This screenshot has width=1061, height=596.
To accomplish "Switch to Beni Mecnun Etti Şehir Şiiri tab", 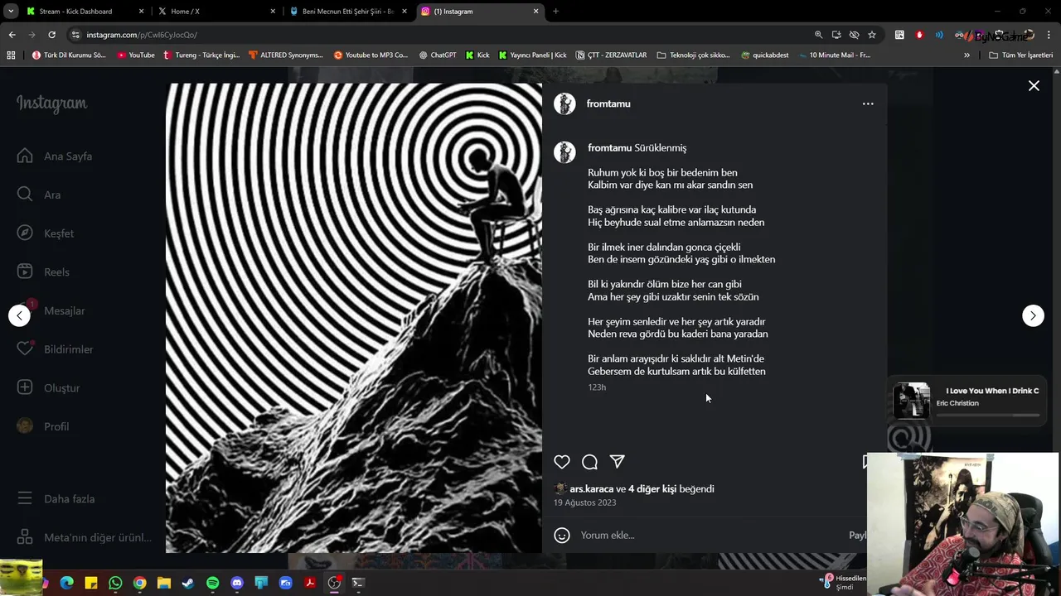I will point(347,12).
